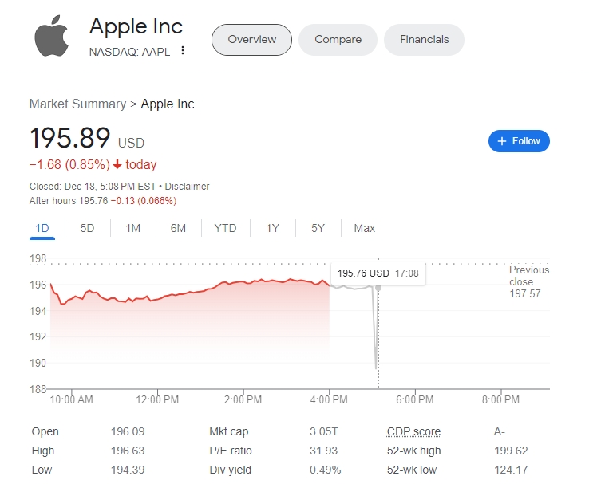The image size is (593, 484).
Task: Open the Financials tab
Action: click(424, 39)
